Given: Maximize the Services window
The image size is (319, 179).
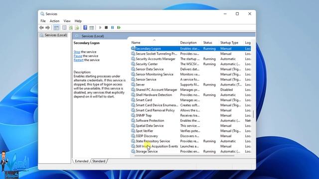Looking at the screenshot, I should click(x=237, y=14).
